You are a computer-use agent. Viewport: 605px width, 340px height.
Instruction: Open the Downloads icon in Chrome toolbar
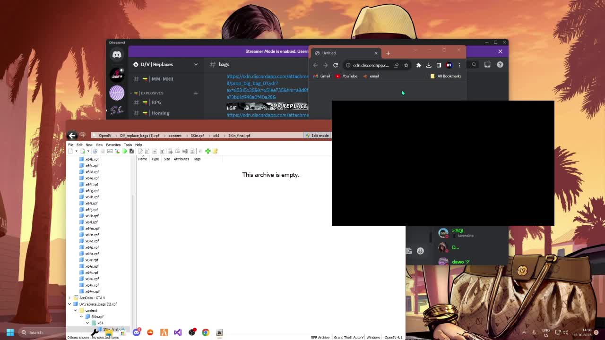429,65
